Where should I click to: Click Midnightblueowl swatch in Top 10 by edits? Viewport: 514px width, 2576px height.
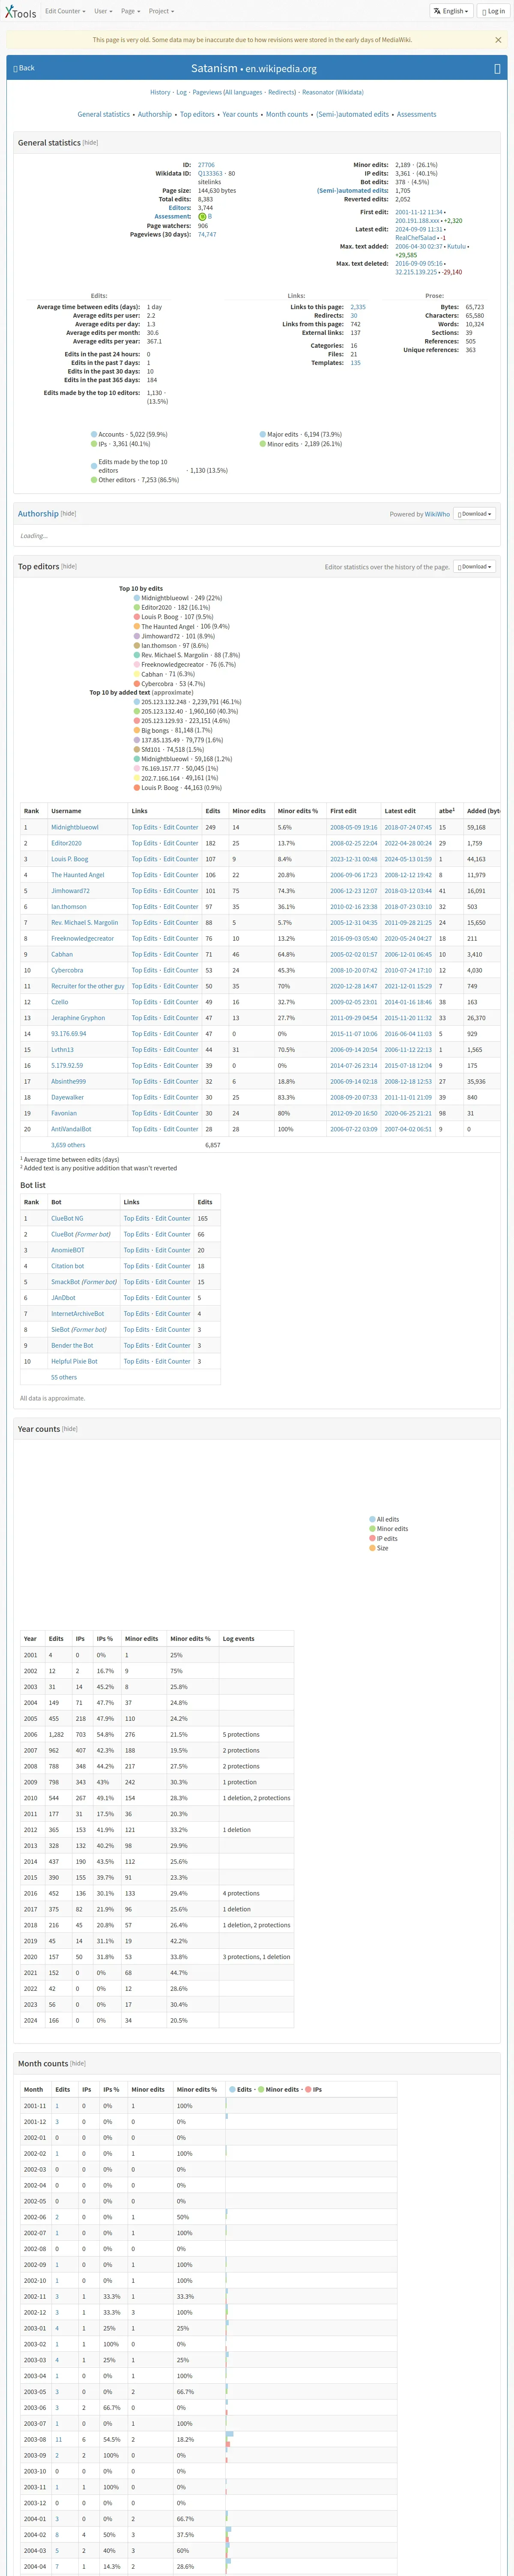click(x=137, y=598)
